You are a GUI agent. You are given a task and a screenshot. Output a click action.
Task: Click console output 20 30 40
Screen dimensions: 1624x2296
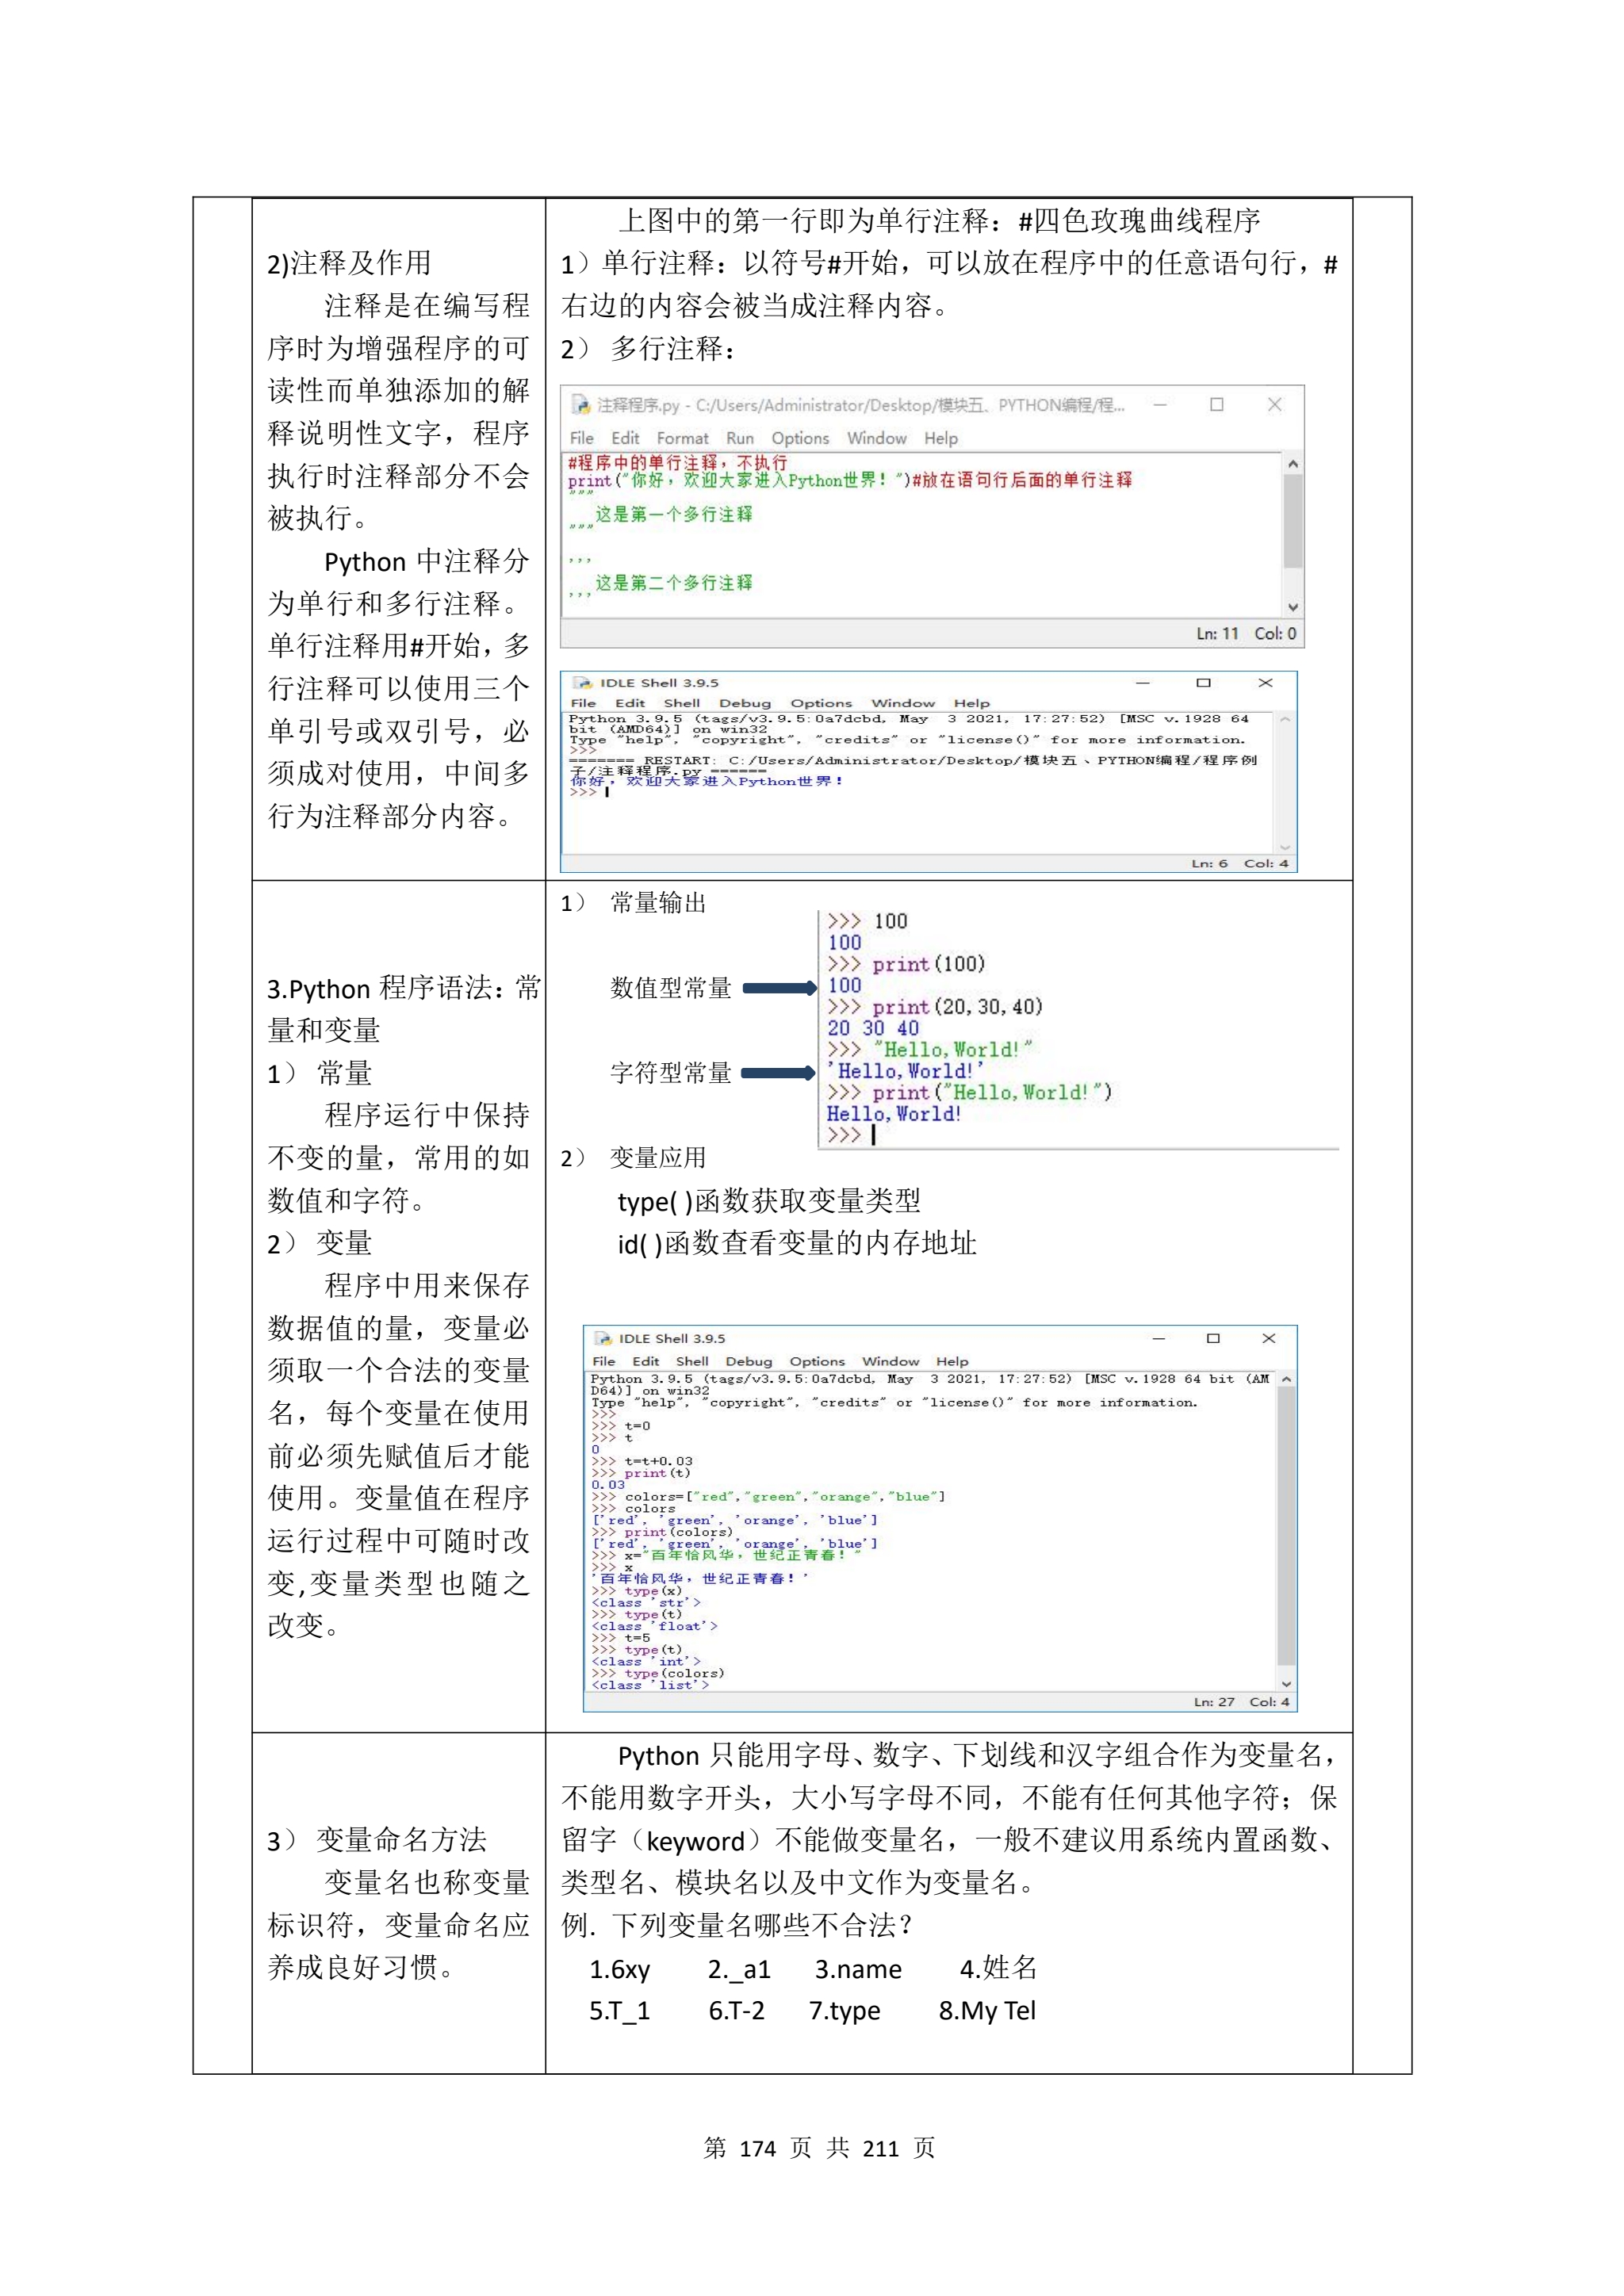pos(873,1028)
